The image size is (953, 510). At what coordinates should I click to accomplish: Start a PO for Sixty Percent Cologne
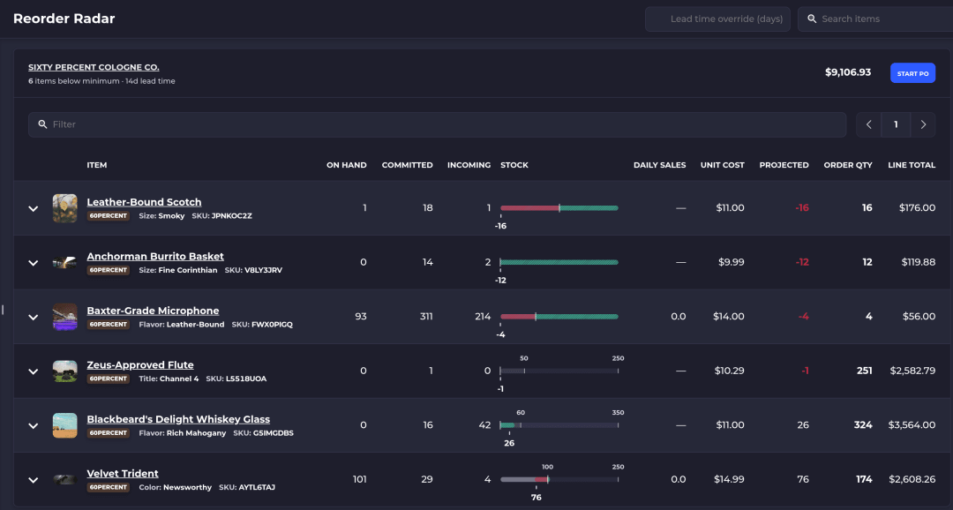(913, 73)
